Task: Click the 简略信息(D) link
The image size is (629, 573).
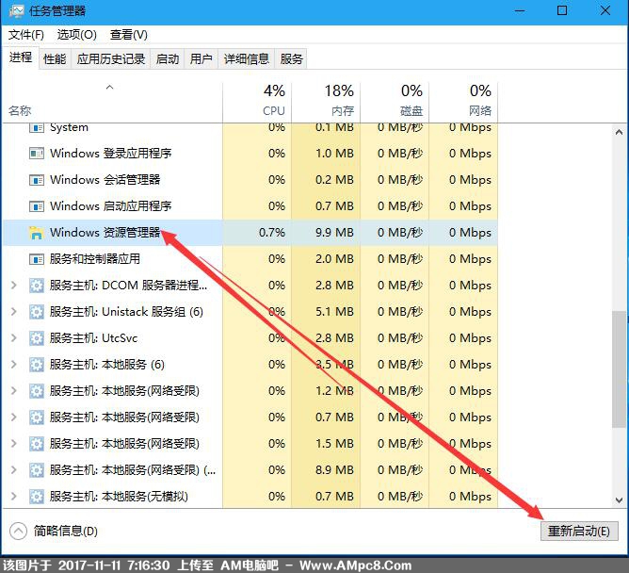Action: 66,532
